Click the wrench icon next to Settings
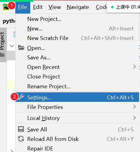The image size is (140, 152). coord(21,97)
